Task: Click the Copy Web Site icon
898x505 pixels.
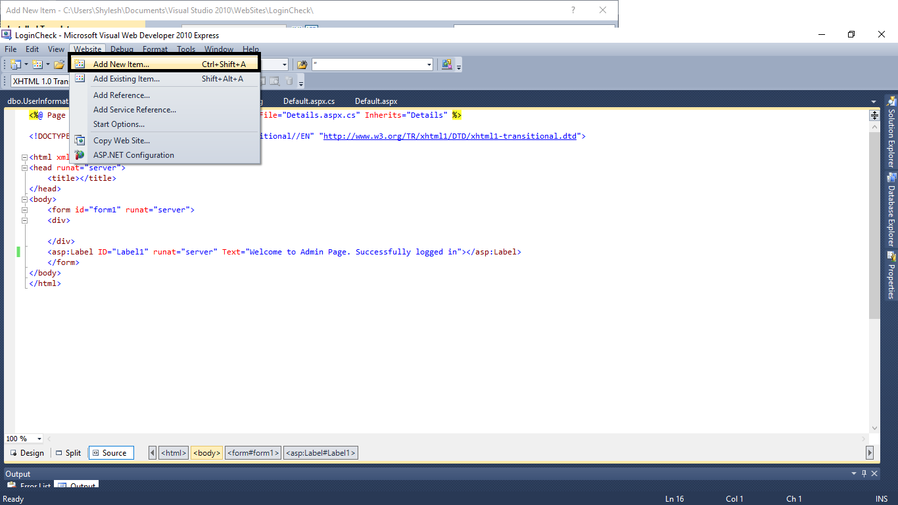Action: click(80, 140)
